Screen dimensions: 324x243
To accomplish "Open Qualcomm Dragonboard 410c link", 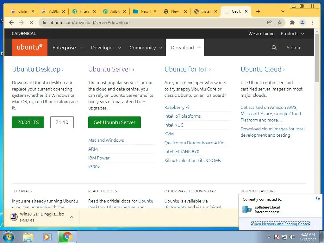I will [x=194, y=143].
